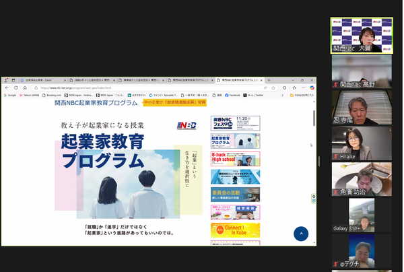This screenshot has width=404, height=272.
Task: Switch to the 事業紹介 browser tab
Action: [x=141, y=80]
